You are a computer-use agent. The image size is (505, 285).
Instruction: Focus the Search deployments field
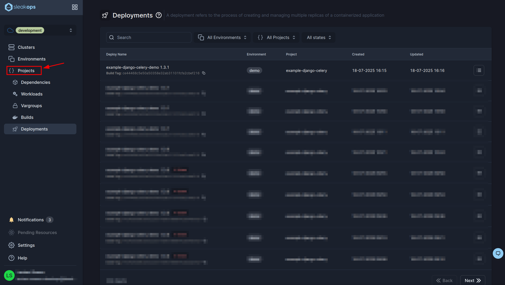point(149,37)
